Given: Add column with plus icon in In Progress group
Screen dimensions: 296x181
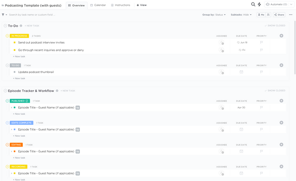Looking at the screenshot, I should (x=281, y=36).
